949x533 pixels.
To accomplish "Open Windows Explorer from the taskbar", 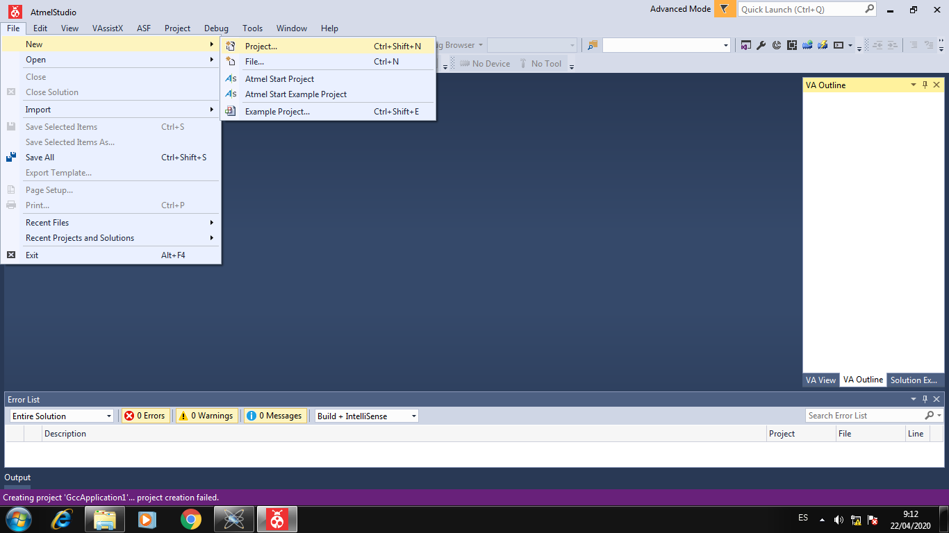I will click(105, 519).
